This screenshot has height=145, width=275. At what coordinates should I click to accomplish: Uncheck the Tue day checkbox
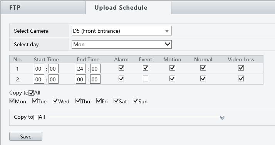35,101
